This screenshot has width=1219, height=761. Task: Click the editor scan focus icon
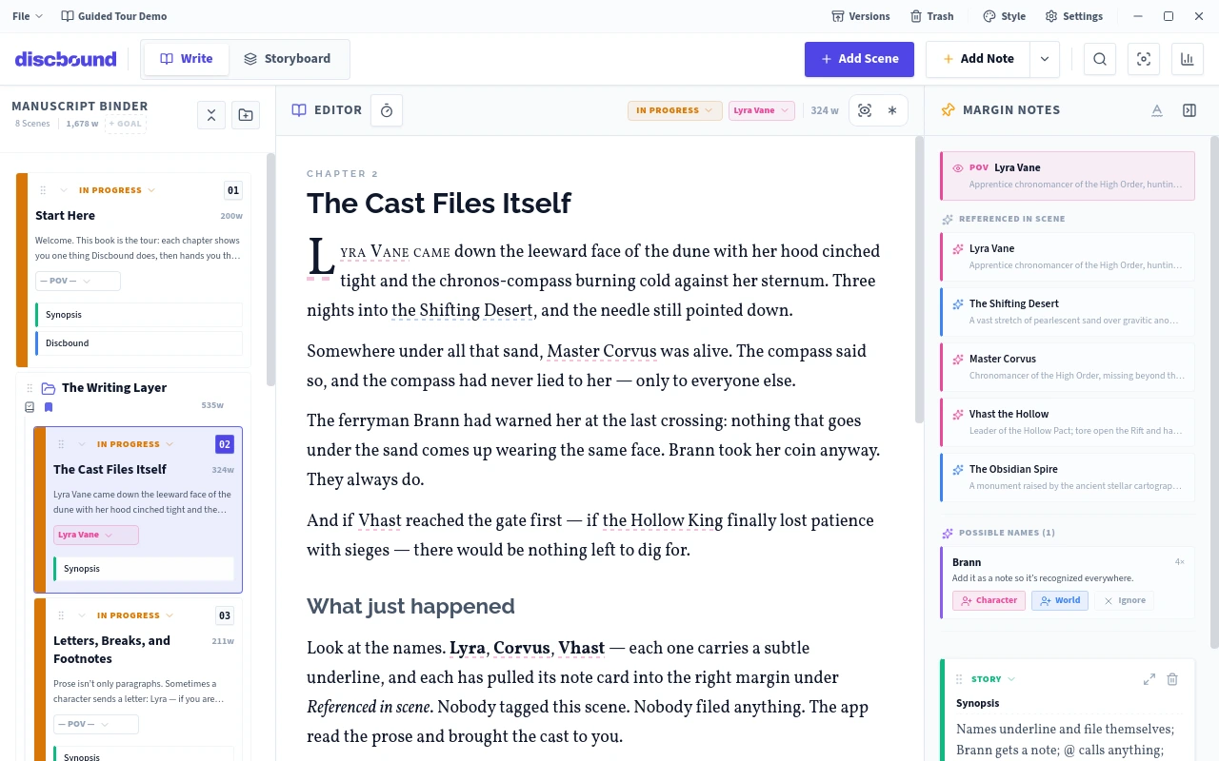pos(865,110)
